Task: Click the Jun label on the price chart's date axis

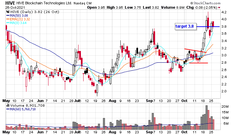Action: tap(40, 101)
